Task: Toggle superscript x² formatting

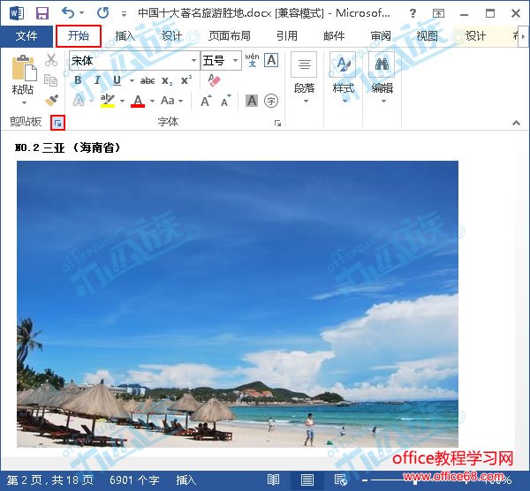Action: (x=186, y=80)
